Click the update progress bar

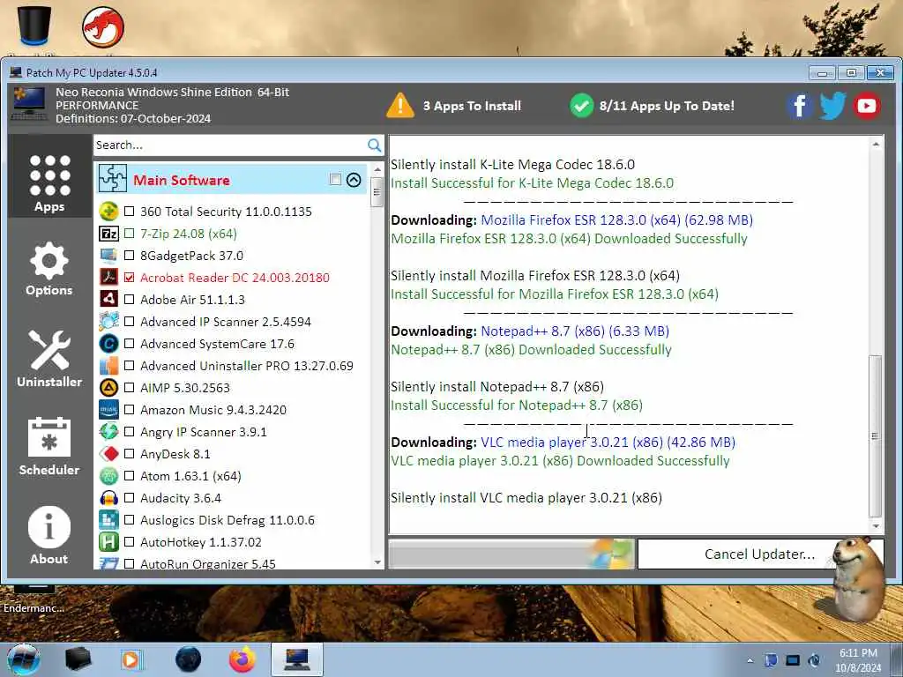tap(511, 554)
